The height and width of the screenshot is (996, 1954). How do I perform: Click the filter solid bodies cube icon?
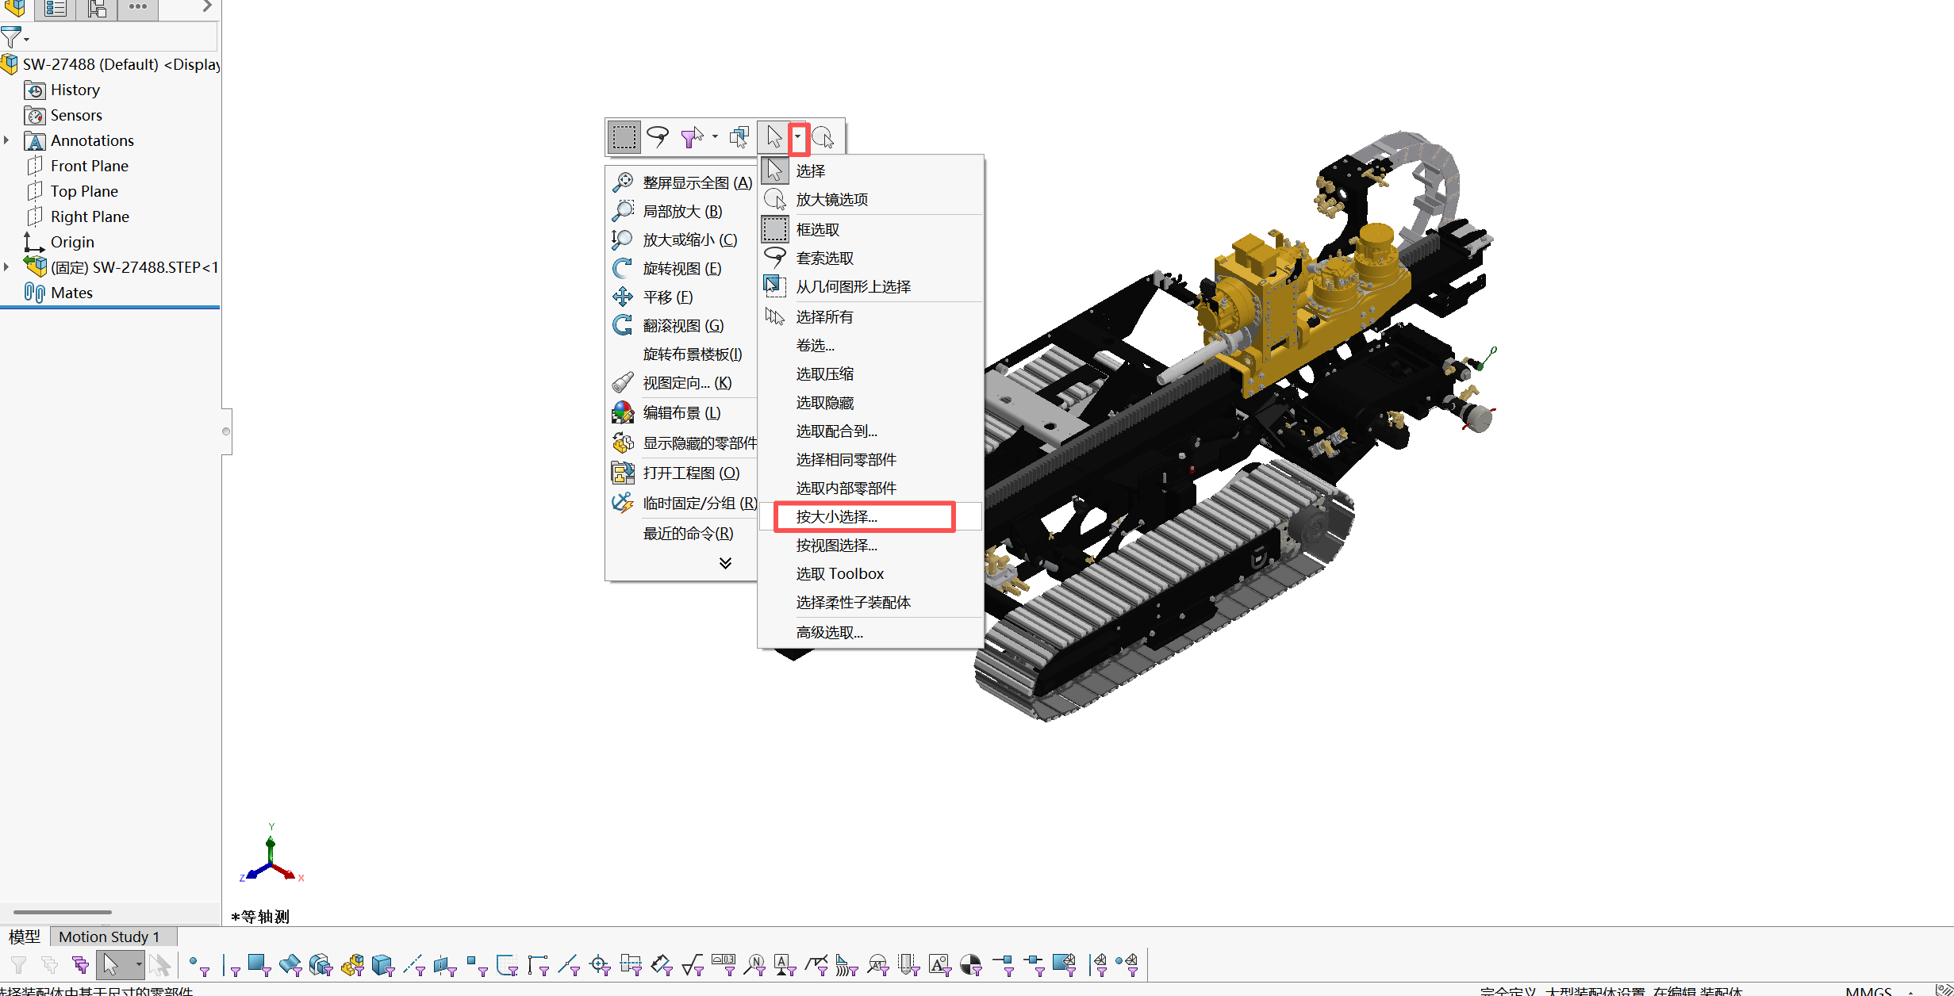pos(383,964)
